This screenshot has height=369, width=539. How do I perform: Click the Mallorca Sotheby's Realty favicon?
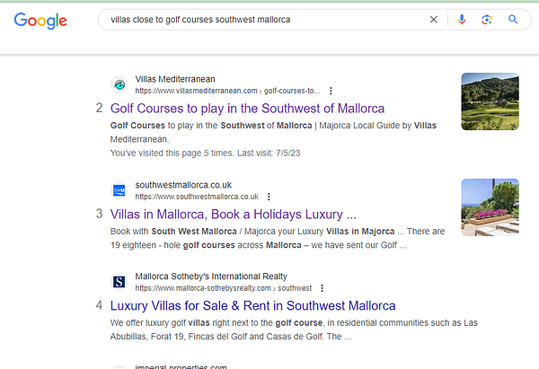coord(119,282)
